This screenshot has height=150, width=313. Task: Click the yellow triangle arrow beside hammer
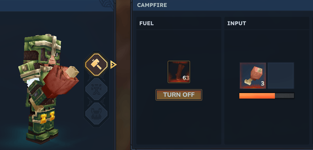pos(113,65)
